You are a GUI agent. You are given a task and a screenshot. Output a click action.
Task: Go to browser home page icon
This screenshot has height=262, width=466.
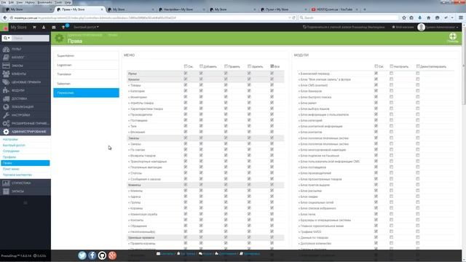(429, 17)
